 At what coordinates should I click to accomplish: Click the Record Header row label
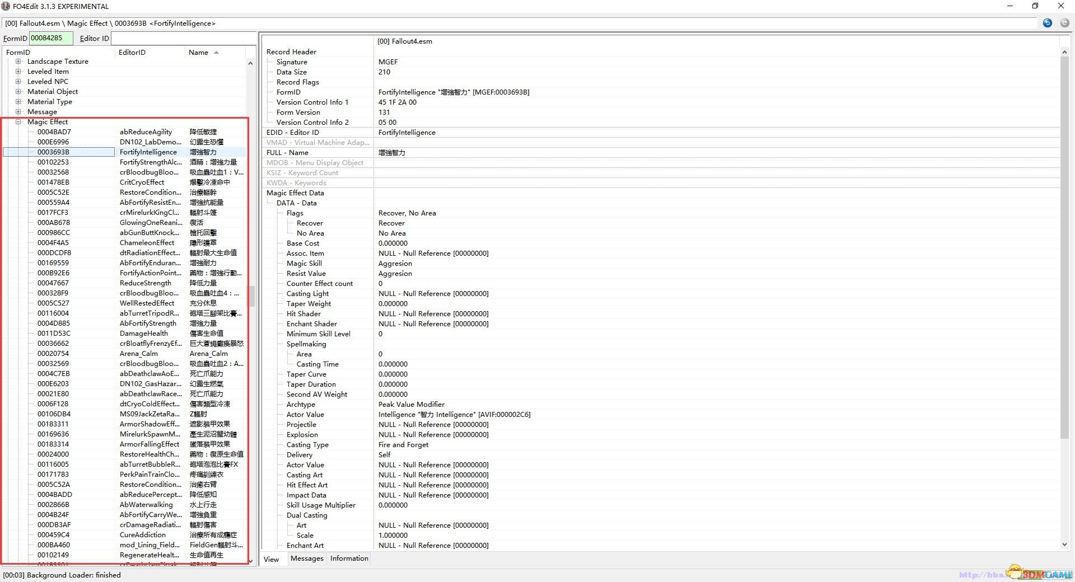(291, 52)
